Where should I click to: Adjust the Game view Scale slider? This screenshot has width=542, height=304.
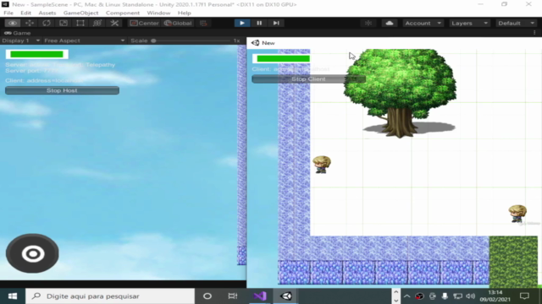(191, 41)
